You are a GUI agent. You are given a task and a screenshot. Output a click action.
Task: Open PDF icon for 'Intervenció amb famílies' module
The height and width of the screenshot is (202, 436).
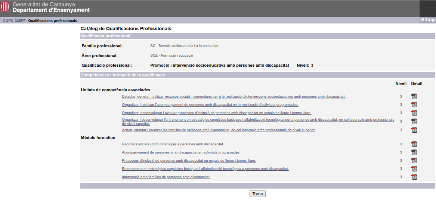(x=414, y=177)
